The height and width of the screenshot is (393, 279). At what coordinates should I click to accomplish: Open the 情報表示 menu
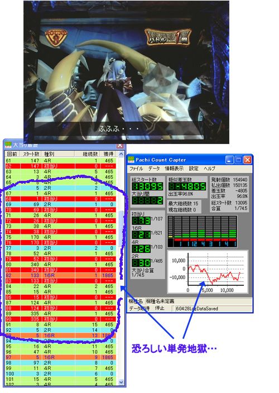tap(174, 169)
